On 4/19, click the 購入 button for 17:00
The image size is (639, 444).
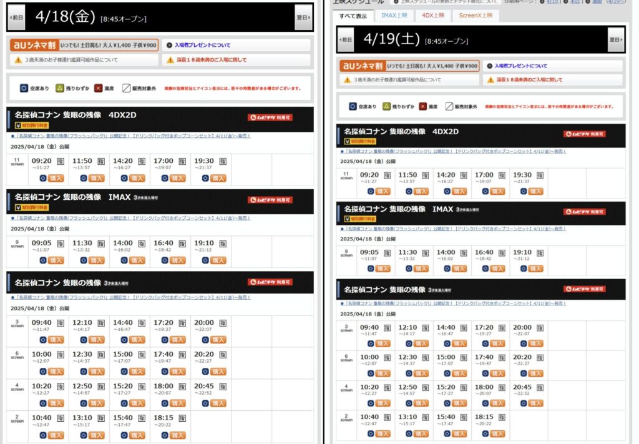pos(497,192)
